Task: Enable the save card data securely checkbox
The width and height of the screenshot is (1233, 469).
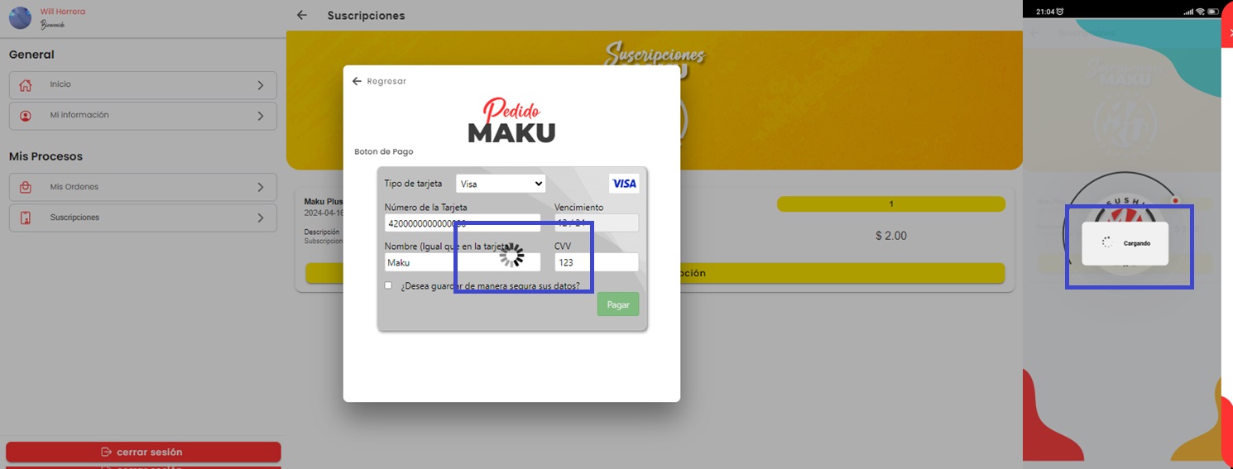Action: pos(388,285)
